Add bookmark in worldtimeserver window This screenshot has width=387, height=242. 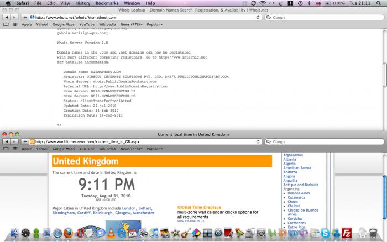pyautogui.click(x=25, y=141)
